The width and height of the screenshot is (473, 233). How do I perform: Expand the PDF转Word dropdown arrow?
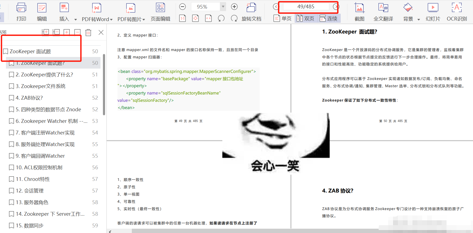[111, 19]
